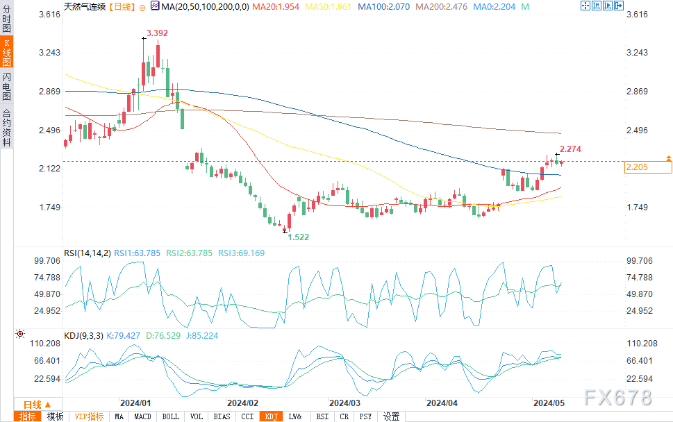Viewport: 673px width, 422px height.
Task: Select the CCI indicator button
Action: click(247, 416)
